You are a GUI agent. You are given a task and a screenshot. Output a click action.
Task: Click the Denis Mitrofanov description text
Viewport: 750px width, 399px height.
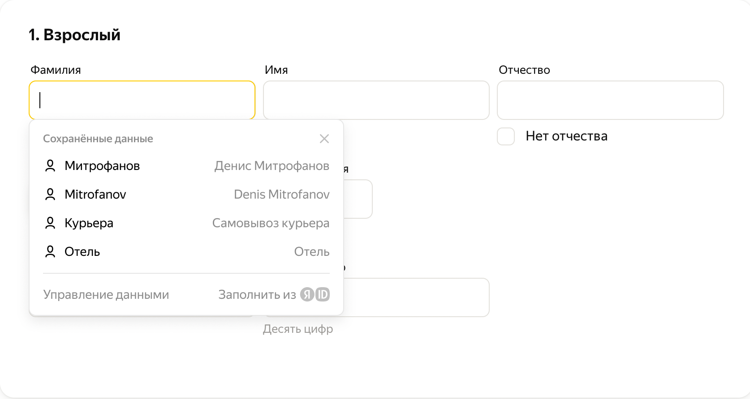[x=281, y=195]
